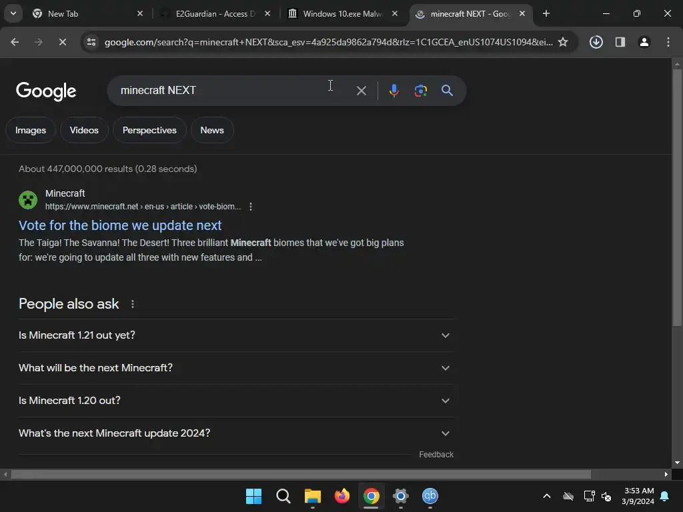Open the tab search dropdown
683x512 pixels.
click(x=13, y=13)
